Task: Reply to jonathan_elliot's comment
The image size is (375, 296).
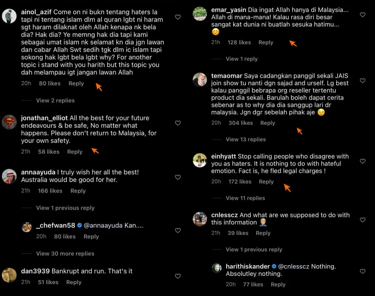Action: point(75,152)
